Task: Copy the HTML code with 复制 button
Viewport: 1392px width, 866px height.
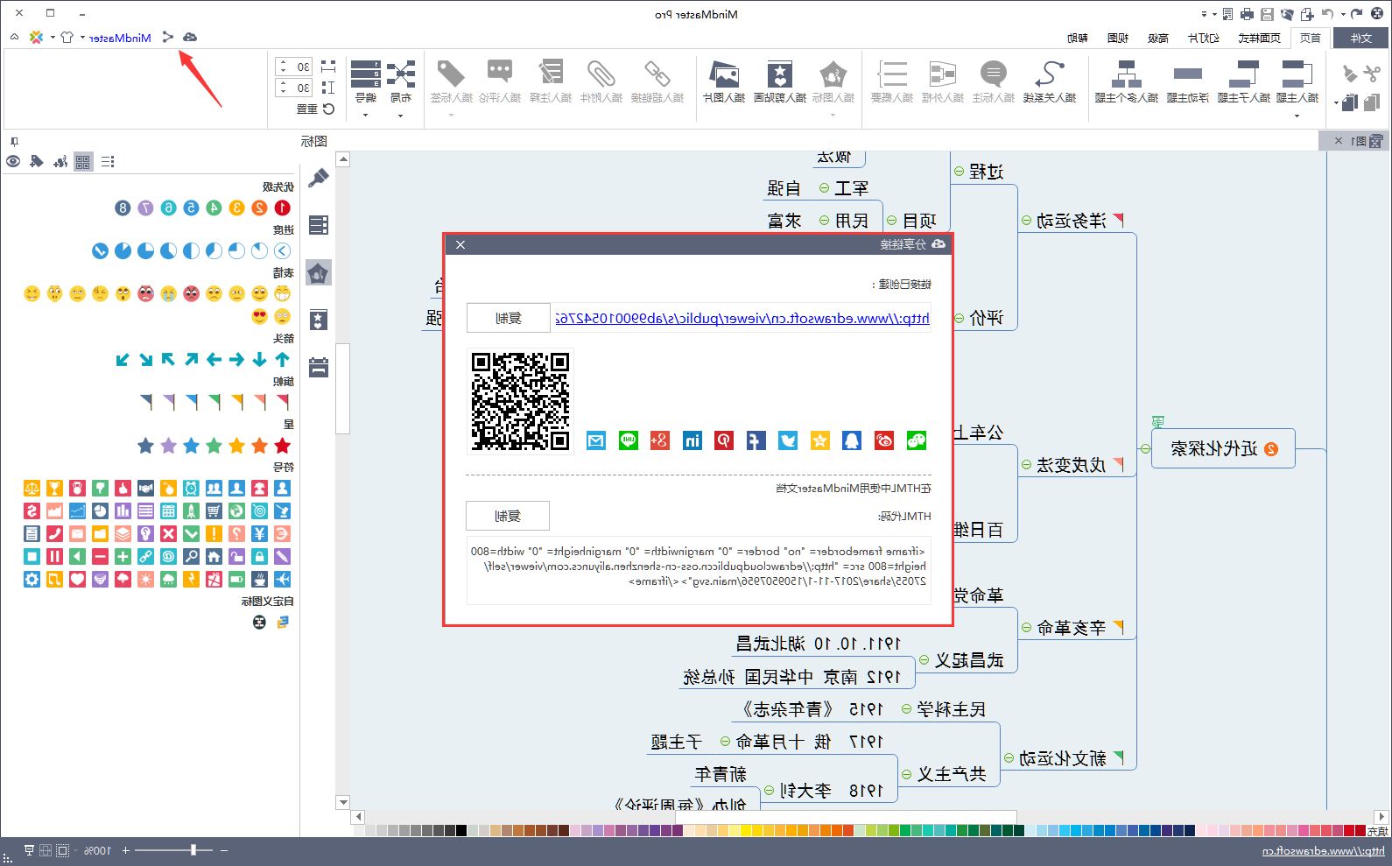Action: [x=508, y=516]
